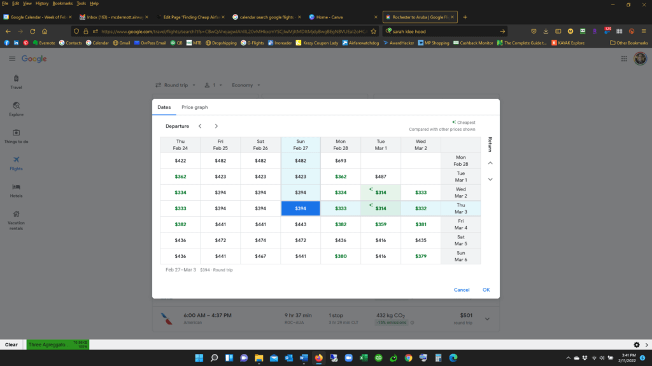Screen dimensions: 652x366
Task: Click the sarah klee hood search box
Action: 444,31
